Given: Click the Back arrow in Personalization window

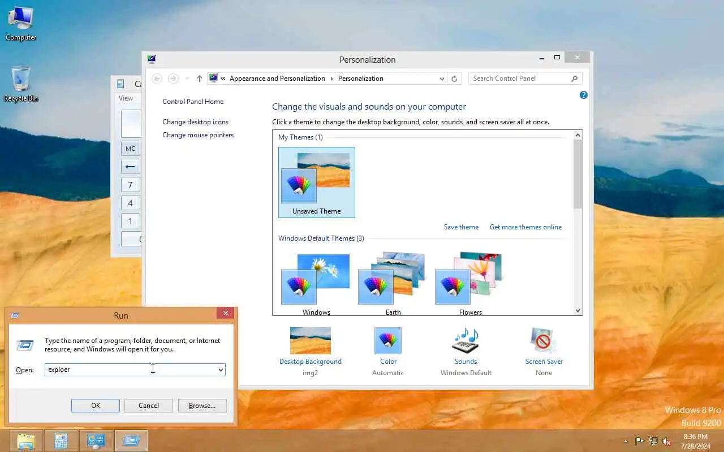Looking at the screenshot, I should pos(157,79).
